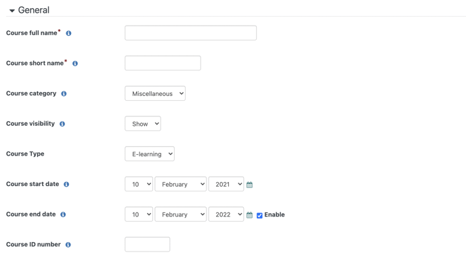The height and width of the screenshot is (257, 466).
Task: Open calendar picker for course end date
Action: [x=250, y=215]
